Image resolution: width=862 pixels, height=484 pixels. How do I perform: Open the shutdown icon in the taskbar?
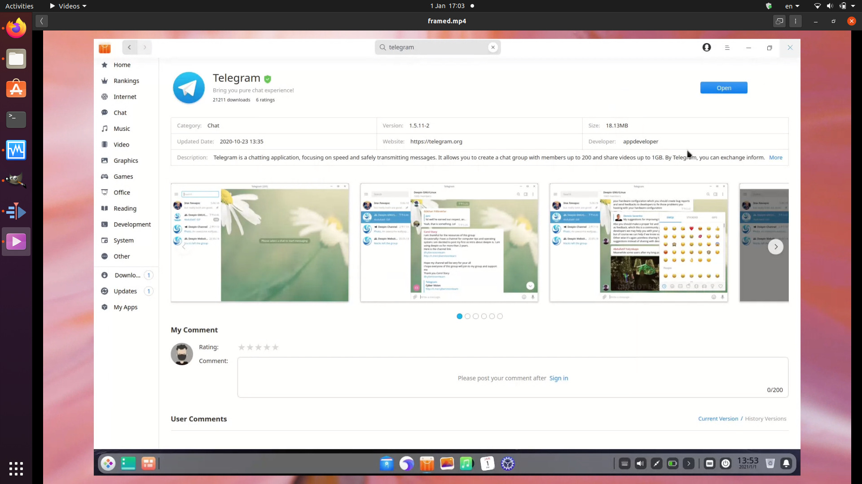(726, 463)
